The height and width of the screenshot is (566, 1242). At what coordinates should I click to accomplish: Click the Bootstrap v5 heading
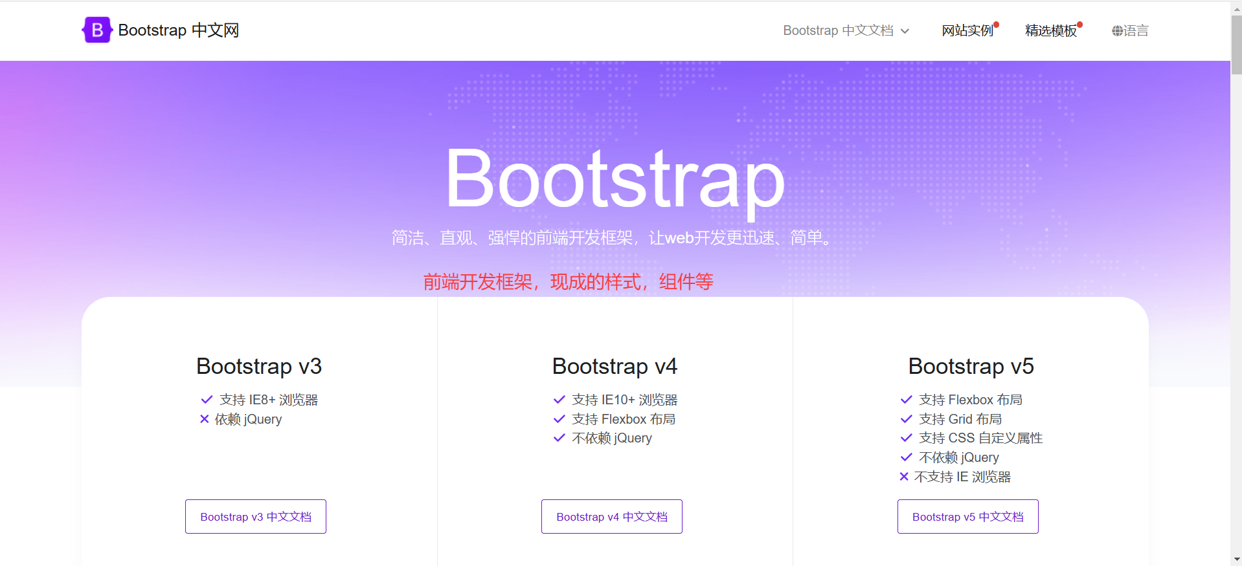tap(971, 366)
